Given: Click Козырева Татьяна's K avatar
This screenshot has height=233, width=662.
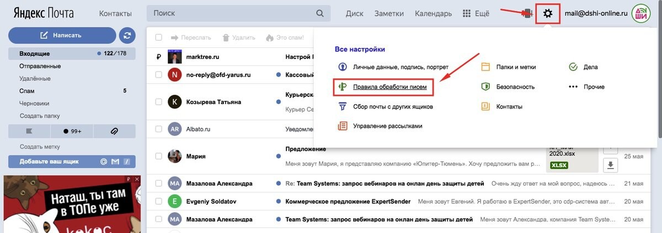Looking at the screenshot, I should click(x=174, y=102).
